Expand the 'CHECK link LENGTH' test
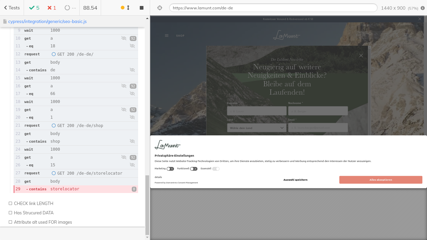The height and width of the screenshot is (240, 427). [x=33, y=203]
